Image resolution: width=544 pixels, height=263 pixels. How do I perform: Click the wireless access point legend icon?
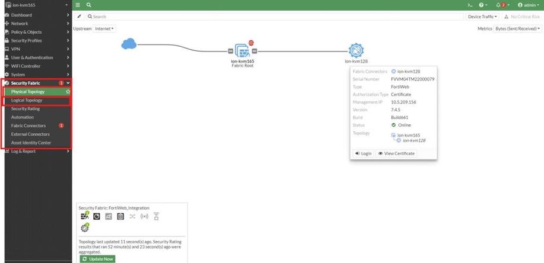point(144,217)
